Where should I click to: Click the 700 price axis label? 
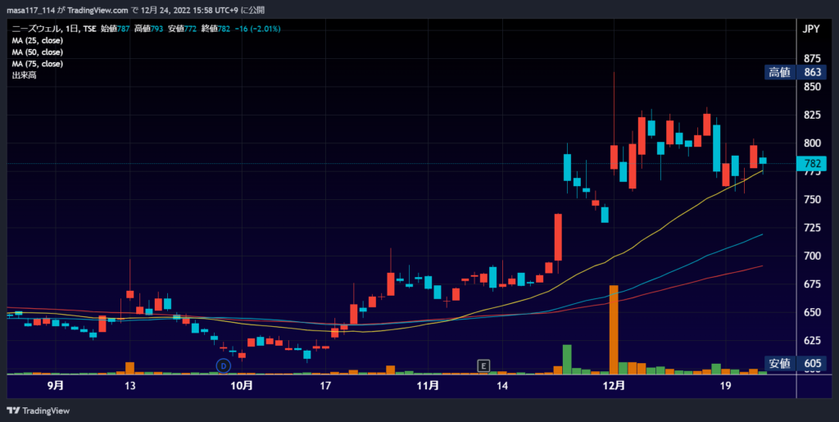pyautogui.click(x=812, y=256)
